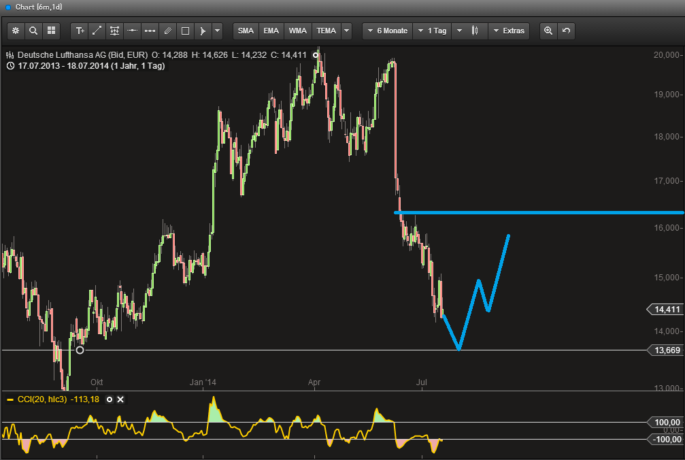
Task: Select the Fibonacci retracement levels tool
Action: pos(114,31)
